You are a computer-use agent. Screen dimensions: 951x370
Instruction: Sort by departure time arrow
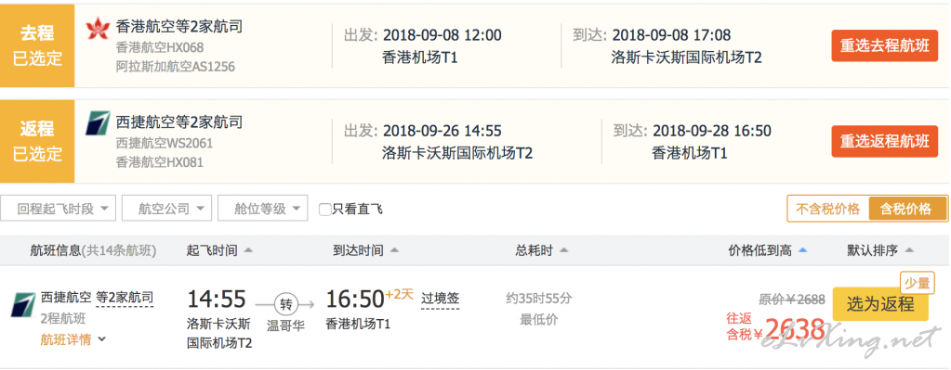tap(248, 250)
